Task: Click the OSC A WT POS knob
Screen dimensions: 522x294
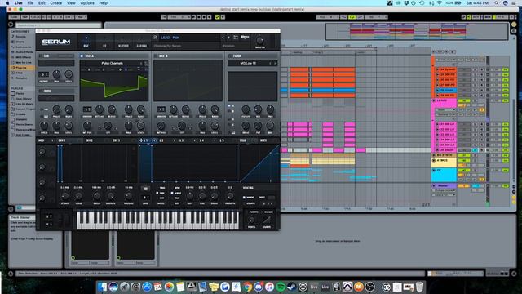Action: click(x=87, y=126)
